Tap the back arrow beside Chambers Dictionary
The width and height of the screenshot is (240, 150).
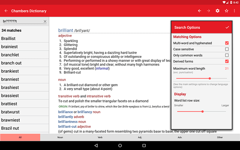(6, 11)
